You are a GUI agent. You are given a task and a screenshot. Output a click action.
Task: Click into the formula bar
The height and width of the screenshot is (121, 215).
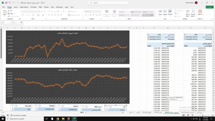118,23
